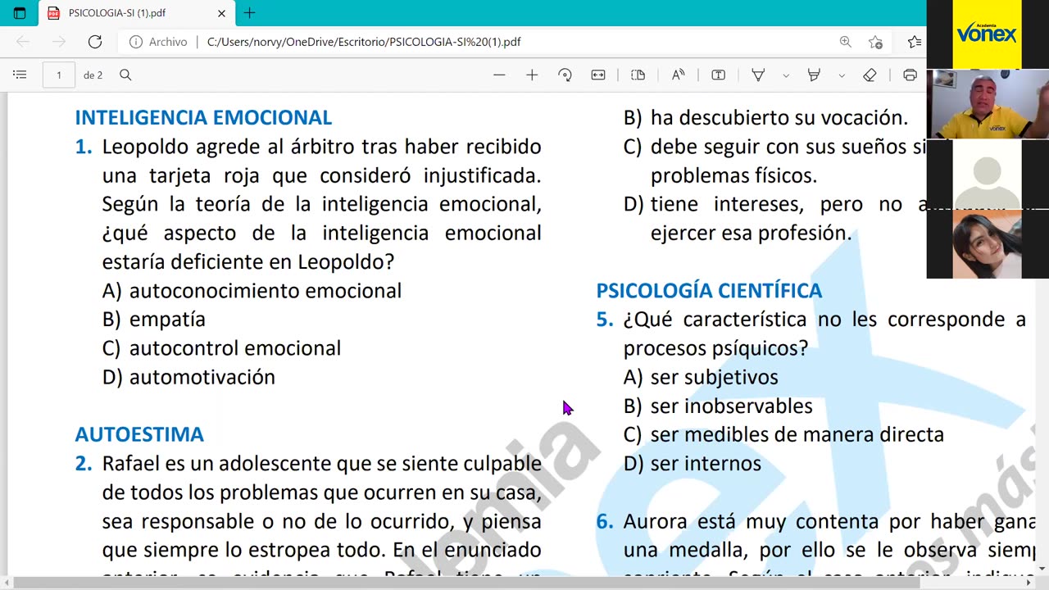Add this page to favorites
1049x590 pixels.
(875, 42)
